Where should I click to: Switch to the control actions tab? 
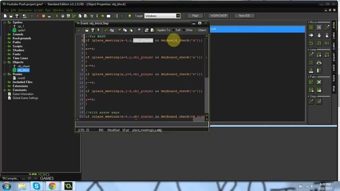click(334, 56)
